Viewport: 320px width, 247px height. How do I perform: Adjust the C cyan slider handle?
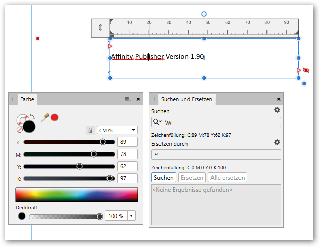click(x=103, y=142)
